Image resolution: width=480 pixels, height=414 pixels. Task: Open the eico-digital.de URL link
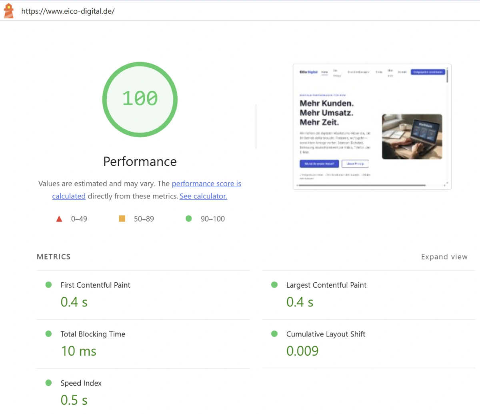pos(68,11)
